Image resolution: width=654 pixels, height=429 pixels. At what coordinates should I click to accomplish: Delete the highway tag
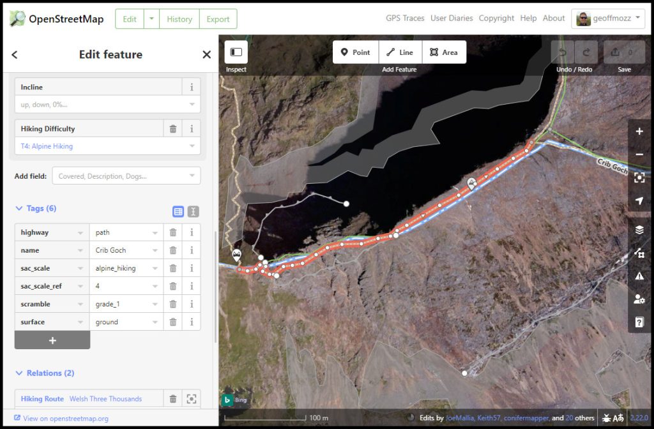coord(172,232)
